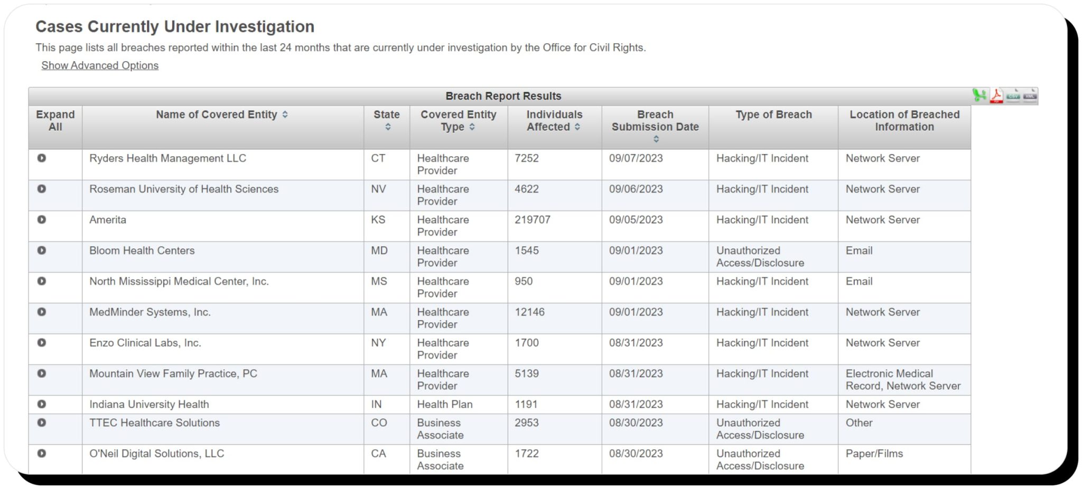Sort by Covered Entity Type
Viewport: 1082px width, 489px height.
[x=472, y=127]
